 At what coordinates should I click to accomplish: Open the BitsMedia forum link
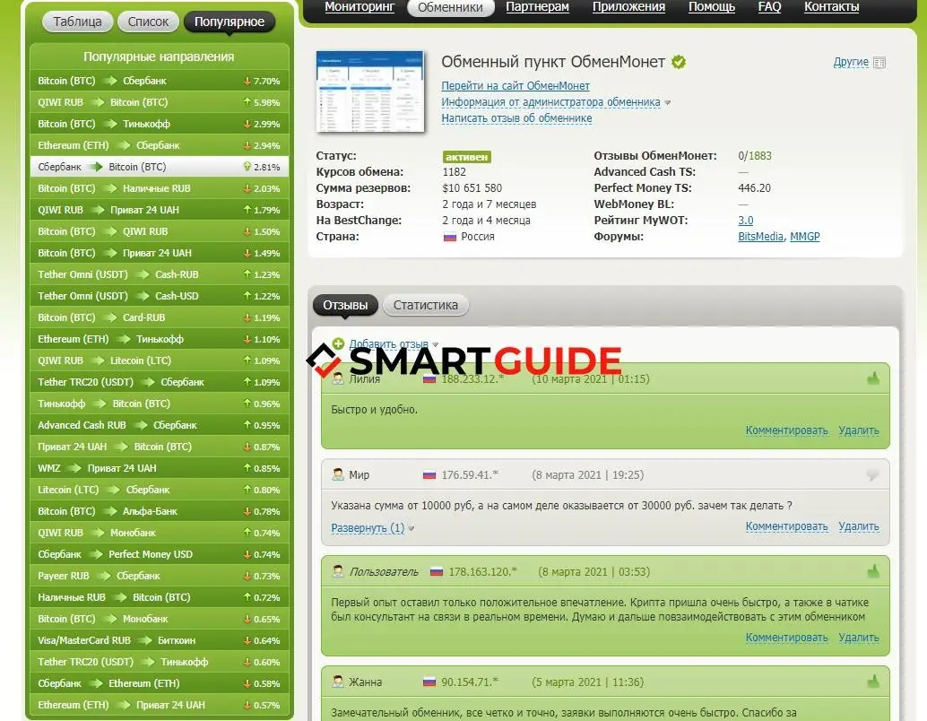coord(760,237)
